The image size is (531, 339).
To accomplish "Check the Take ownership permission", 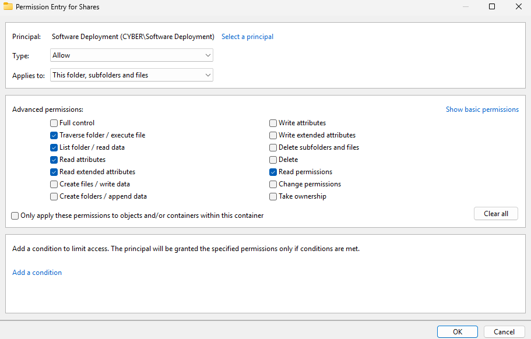I will click(273, 196).
